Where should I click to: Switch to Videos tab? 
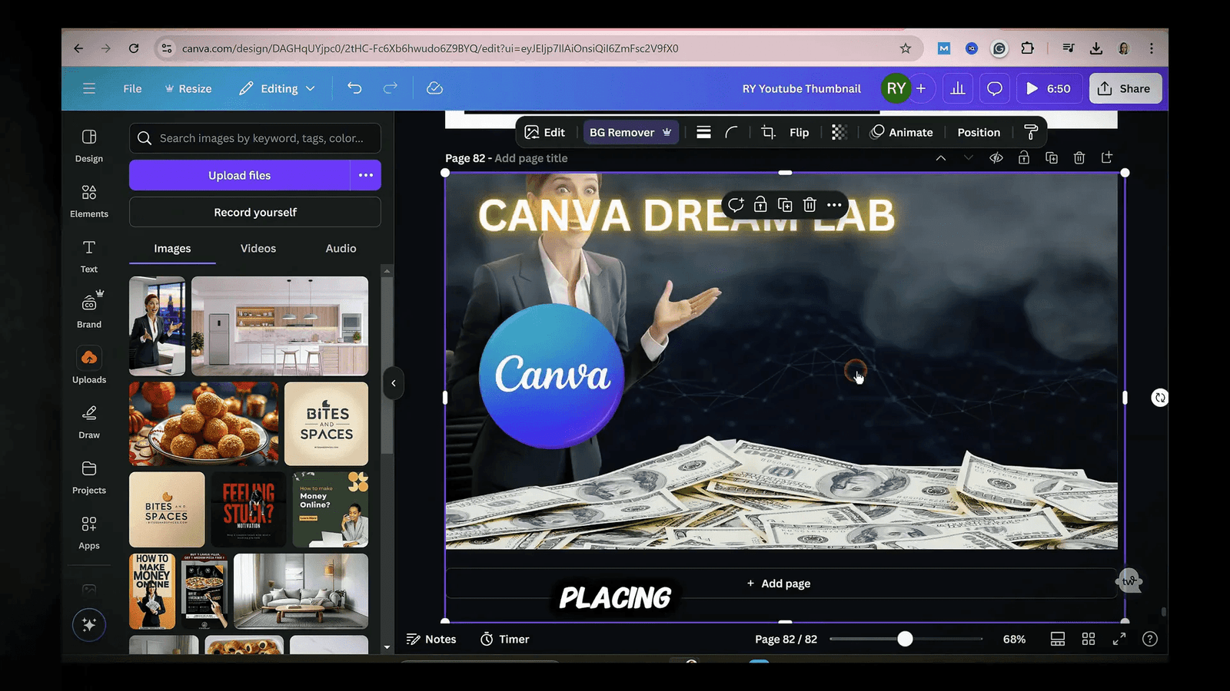click(258, 248)
